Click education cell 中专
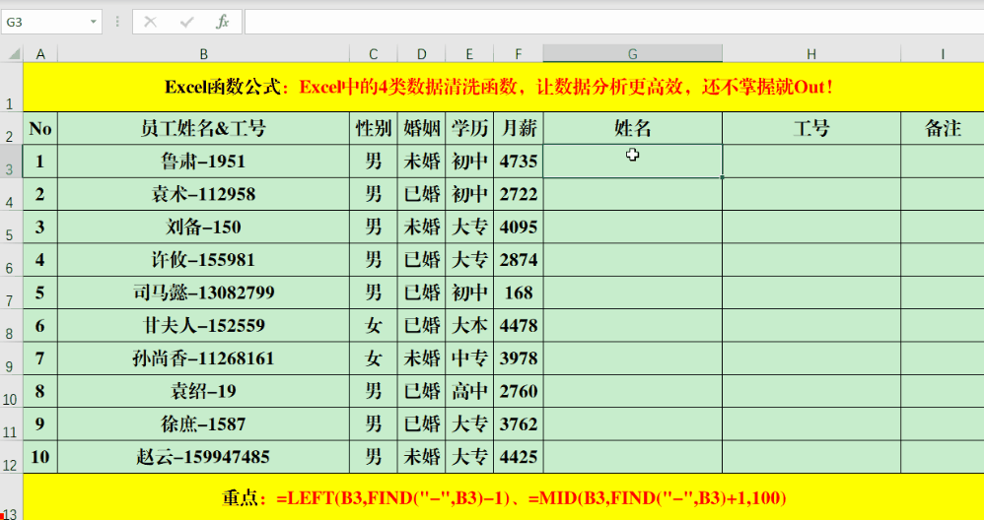Screen dimensions: 984x520 pos(469,358)
